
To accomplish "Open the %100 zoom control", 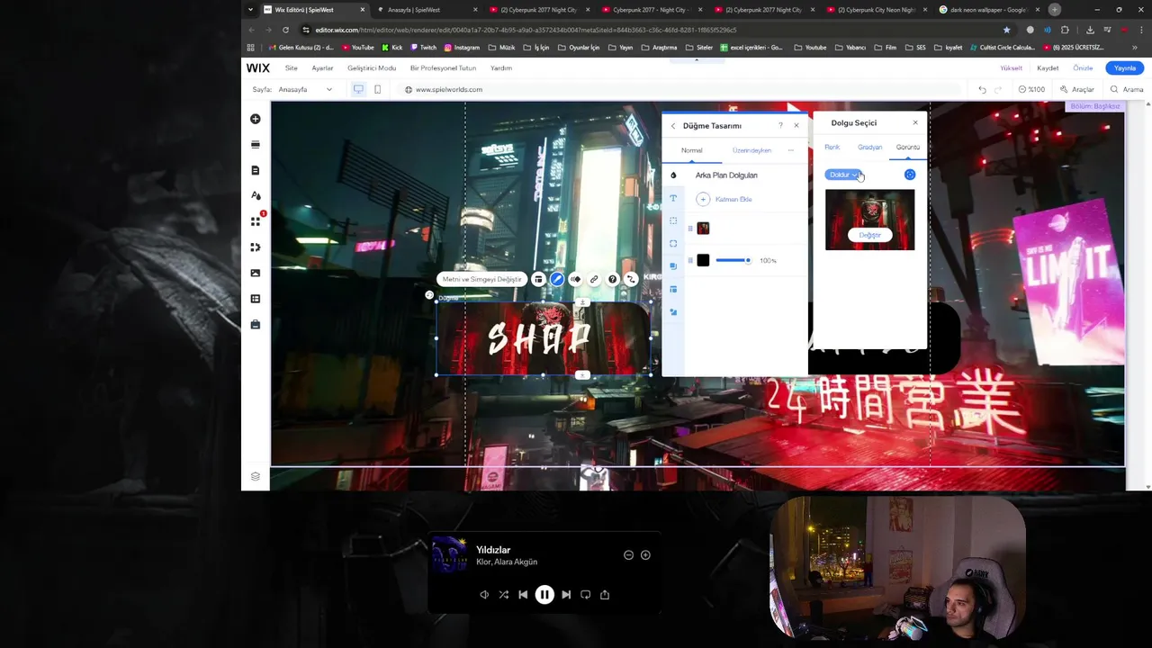I will (1032, 89).
